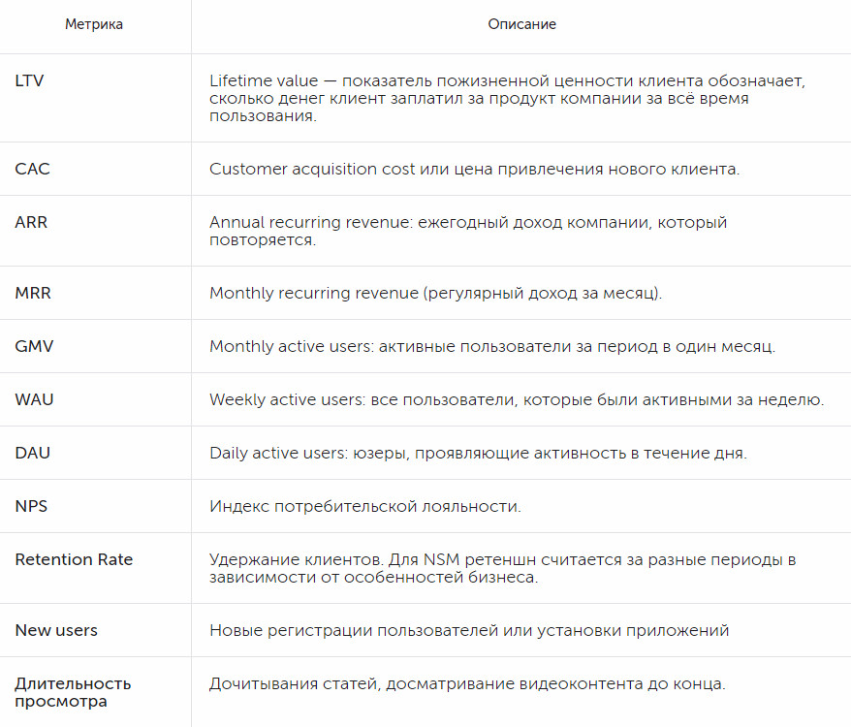851x727 pixels.
Task: Click the MRR metric cell
Action: point(33,293)
